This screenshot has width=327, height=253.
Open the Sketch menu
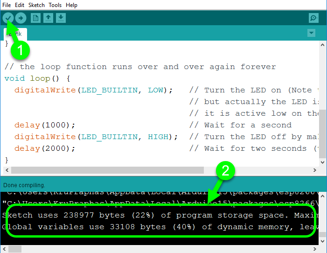pyautogui.click(x=36, y=5)
